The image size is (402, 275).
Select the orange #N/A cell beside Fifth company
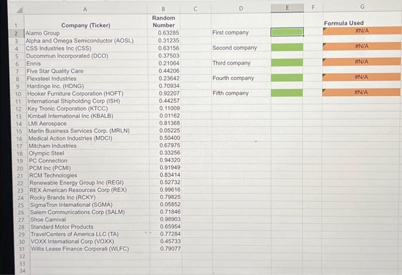tap(361, 92)
